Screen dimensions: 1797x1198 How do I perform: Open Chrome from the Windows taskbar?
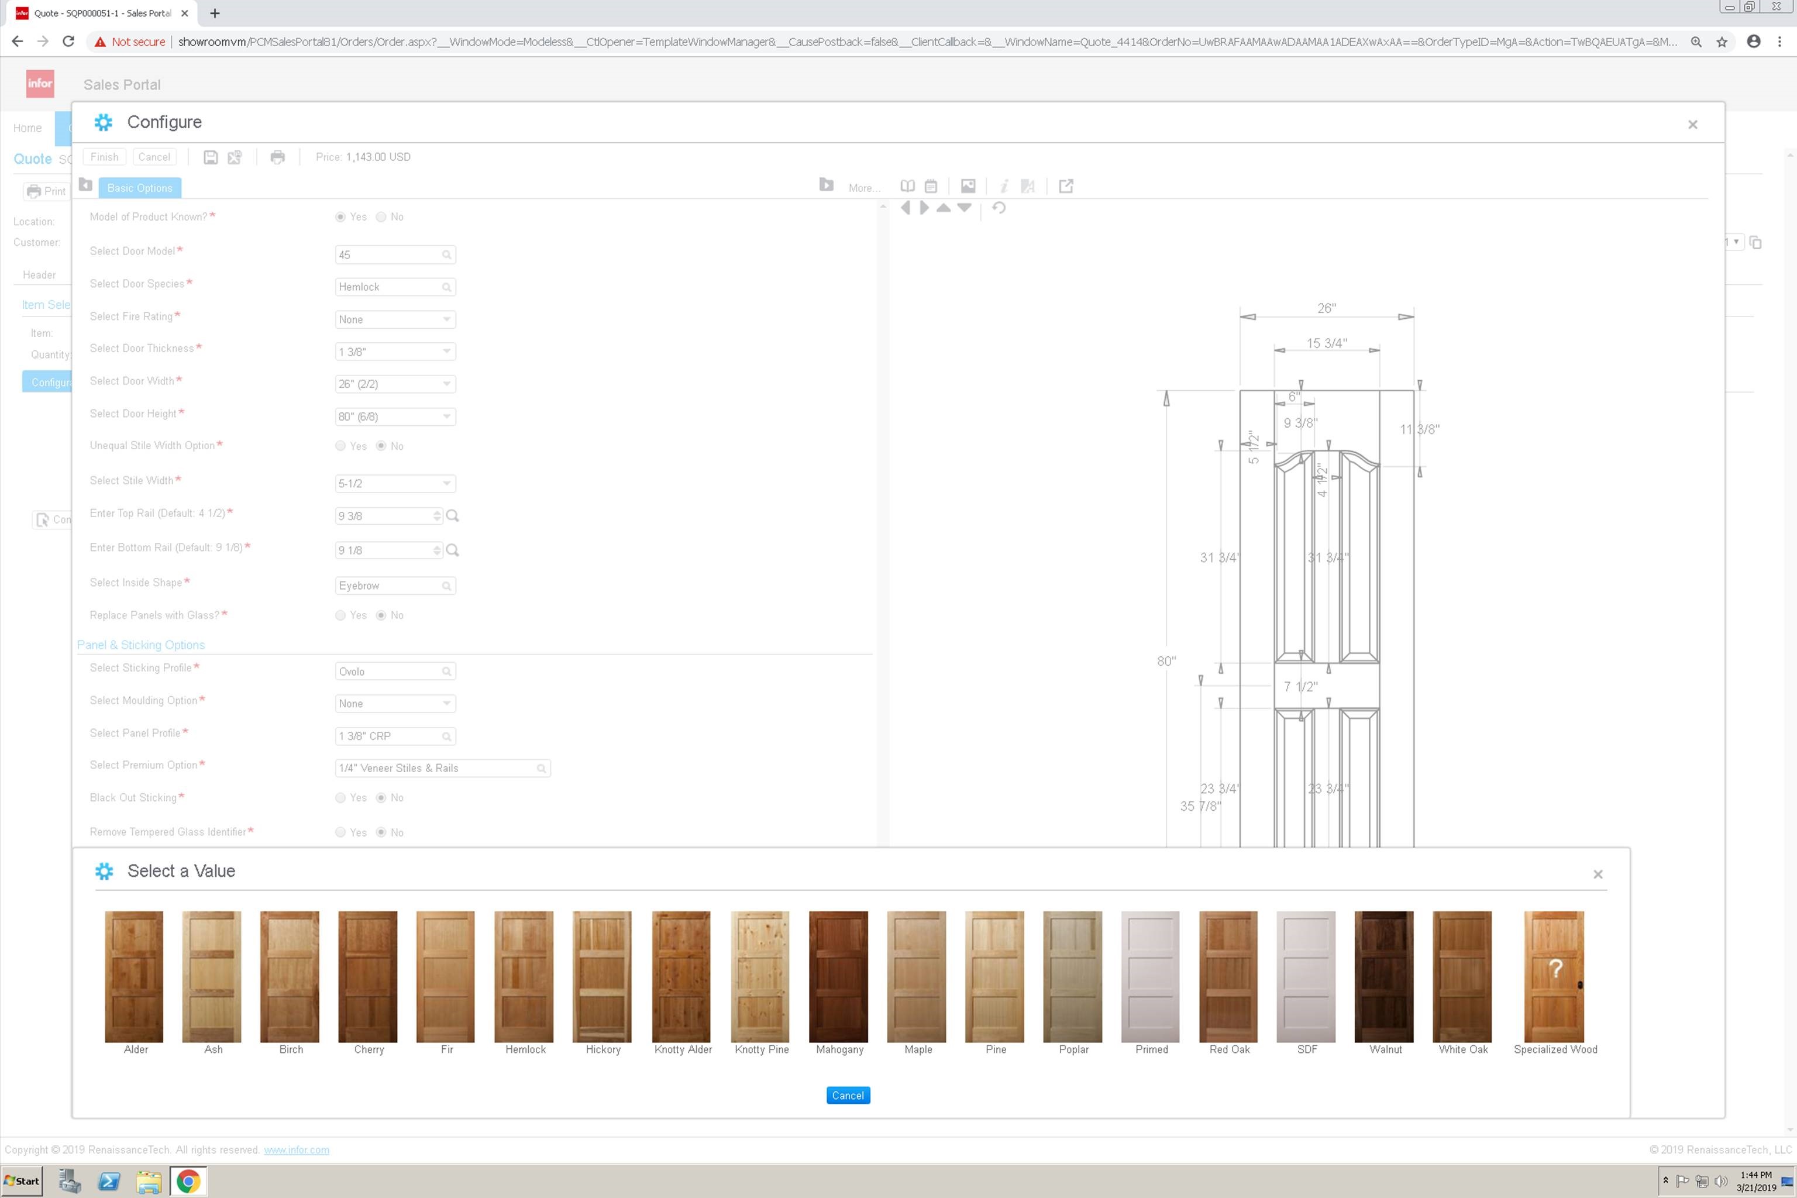[x=188, y=1181]
